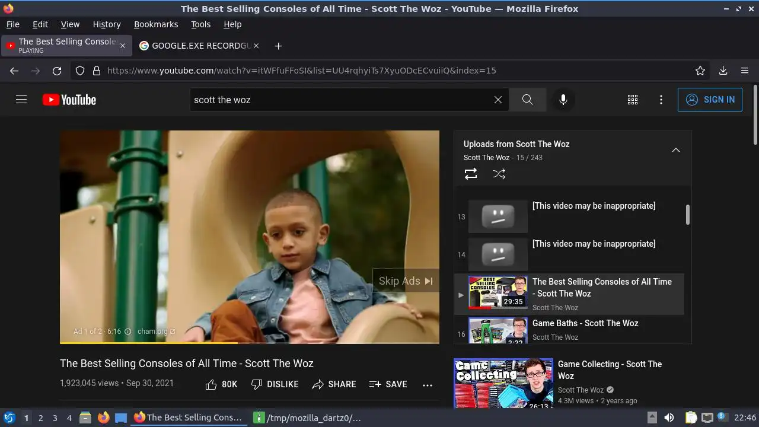This screenshot has height=427, width=759.
Task: Go forward with Firefox forward arrow
Action: (x=36, y=71)
